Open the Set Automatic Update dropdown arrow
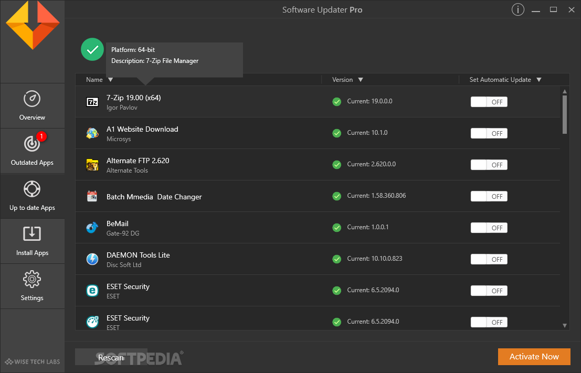Image resolution: width=581 pixels, height=373 pixels. point(539,80)
